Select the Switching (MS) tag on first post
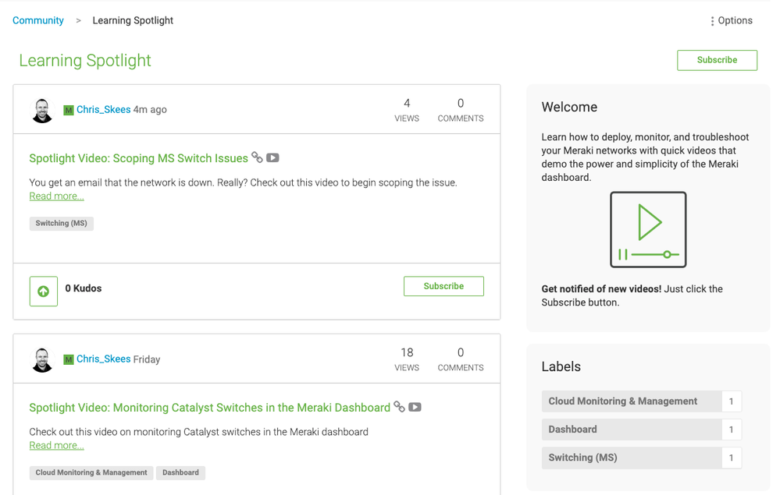Screen dimensions: 780x495 [62, 224]
